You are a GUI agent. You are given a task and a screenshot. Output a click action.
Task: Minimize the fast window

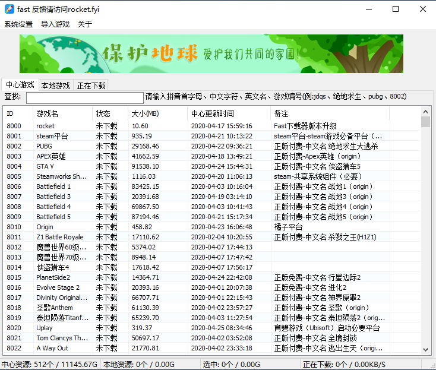[369, 9]
